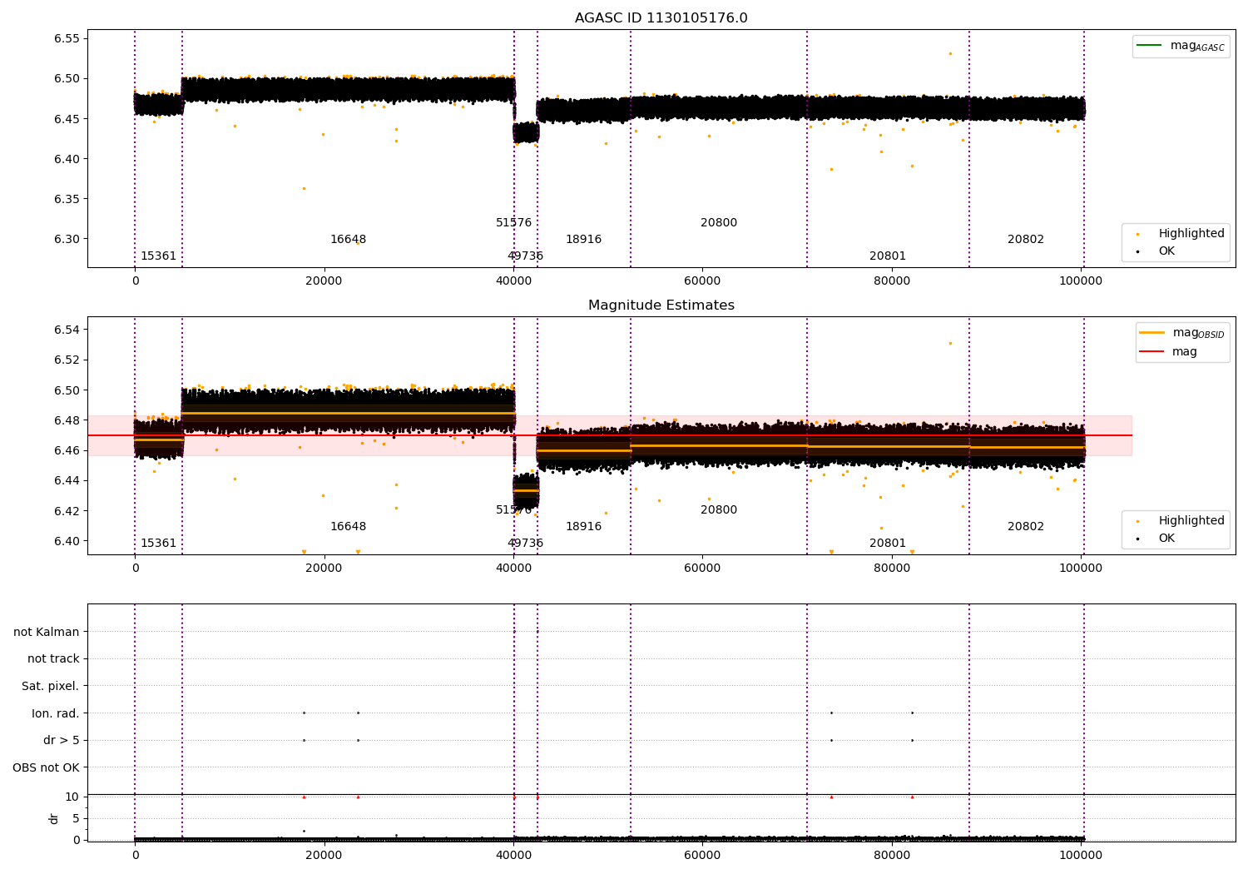Screen dimensions: 1248x874
Task: Click x-axis tick 100000 under the dr panel
Action: coord(1081,855)
